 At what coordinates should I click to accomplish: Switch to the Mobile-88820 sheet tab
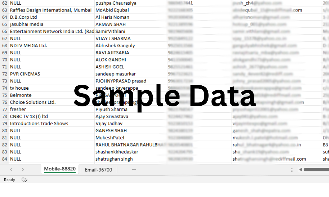pos(60,169)
